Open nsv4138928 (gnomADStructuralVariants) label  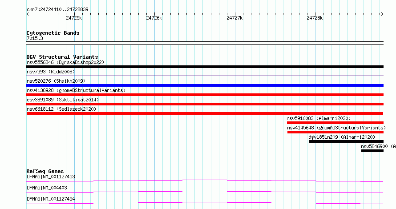click(76, 90)
